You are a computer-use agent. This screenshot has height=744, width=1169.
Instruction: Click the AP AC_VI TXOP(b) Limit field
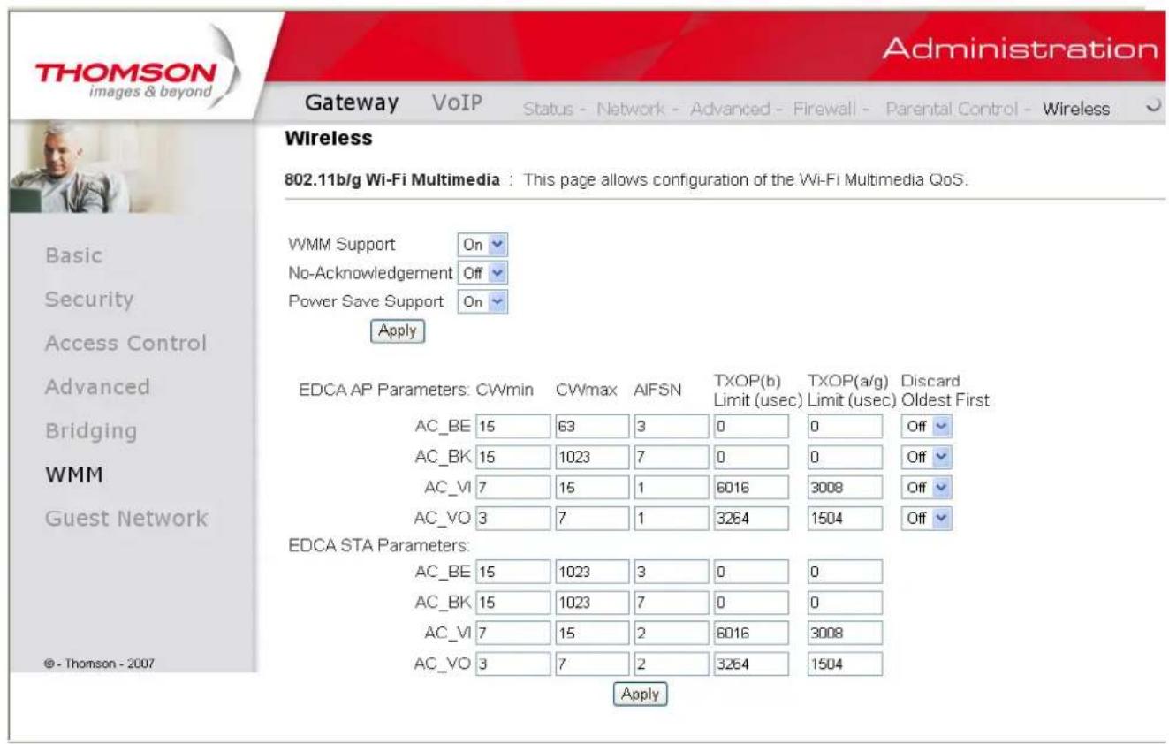coord(750,487)
